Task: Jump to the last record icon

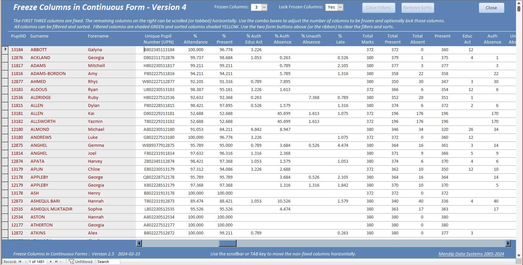Action: [56, 262]
